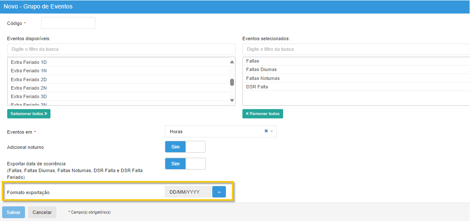Select Extra Feriado 1D from available events
This screenshot has height=222, width=470.
click(x=29, y=62)
